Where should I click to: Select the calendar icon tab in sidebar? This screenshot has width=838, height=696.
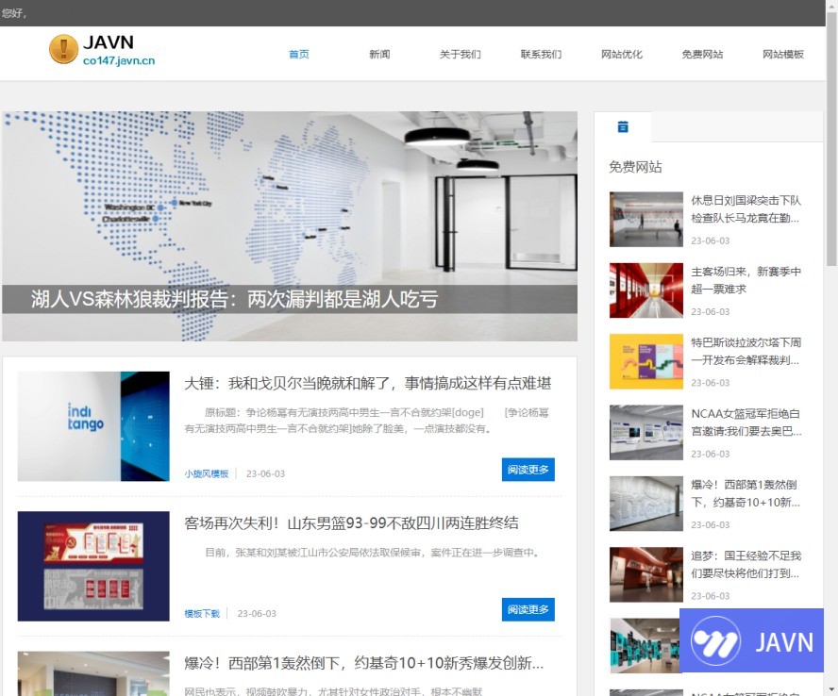click(623, 127)
